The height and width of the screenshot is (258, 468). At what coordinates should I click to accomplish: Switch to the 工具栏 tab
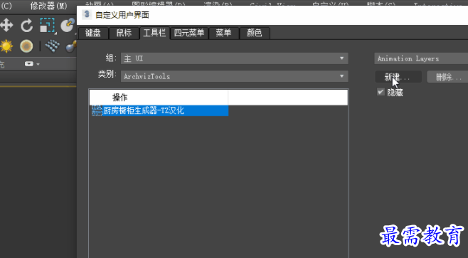154,33
